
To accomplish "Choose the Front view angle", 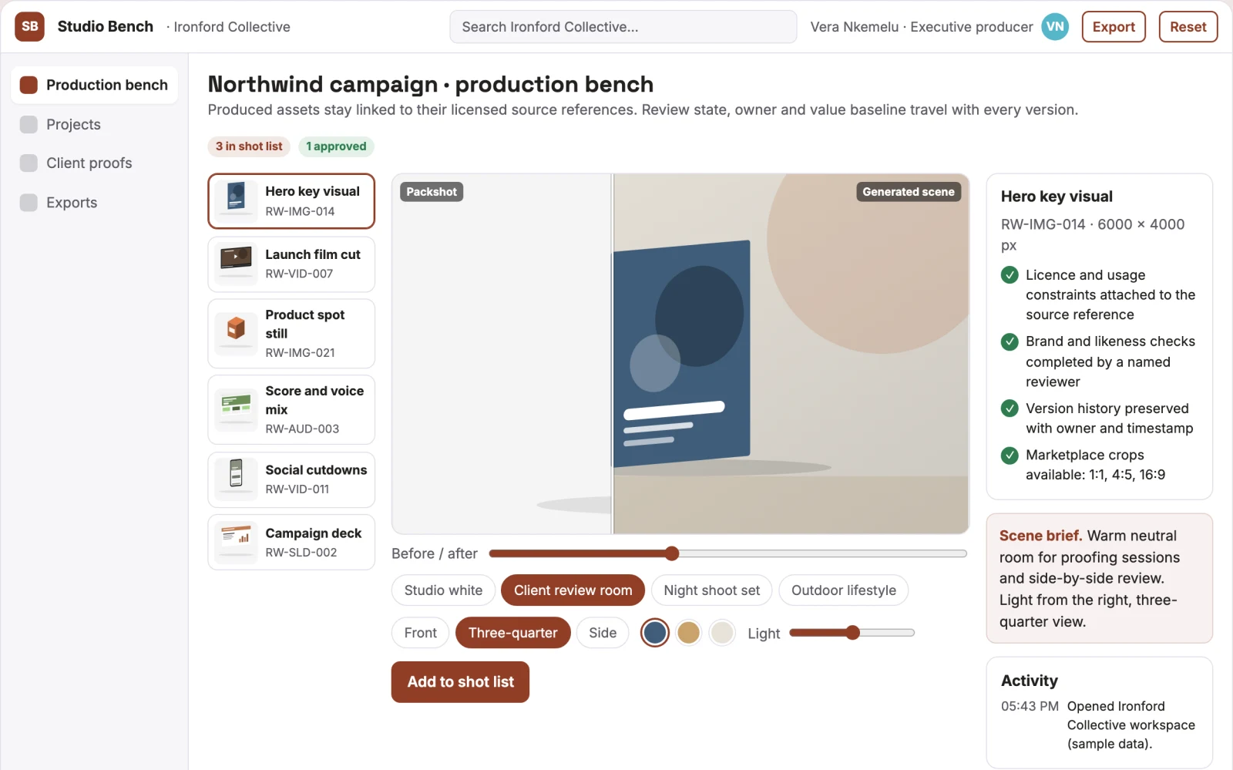I will point(420,633).
